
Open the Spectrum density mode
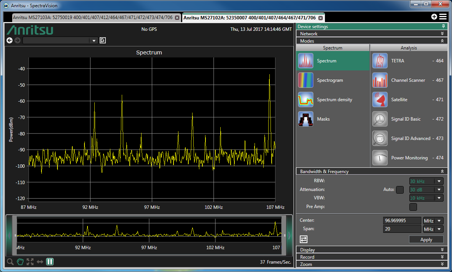(306, 100)
